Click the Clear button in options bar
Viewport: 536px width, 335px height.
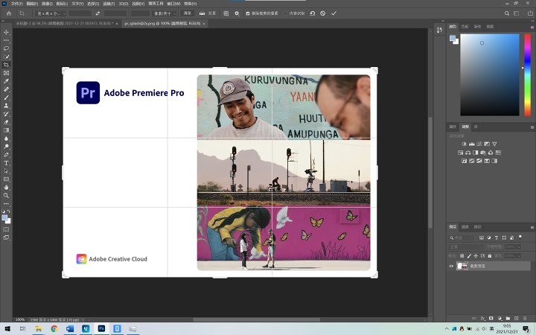pos(188,13)
